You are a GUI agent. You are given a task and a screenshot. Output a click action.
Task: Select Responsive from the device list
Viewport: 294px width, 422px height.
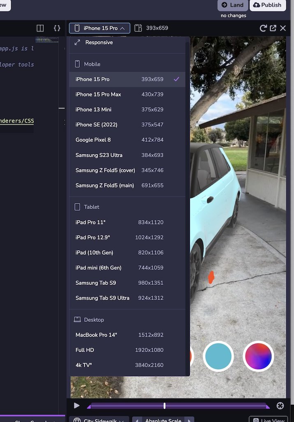click(x=99, y=42)
